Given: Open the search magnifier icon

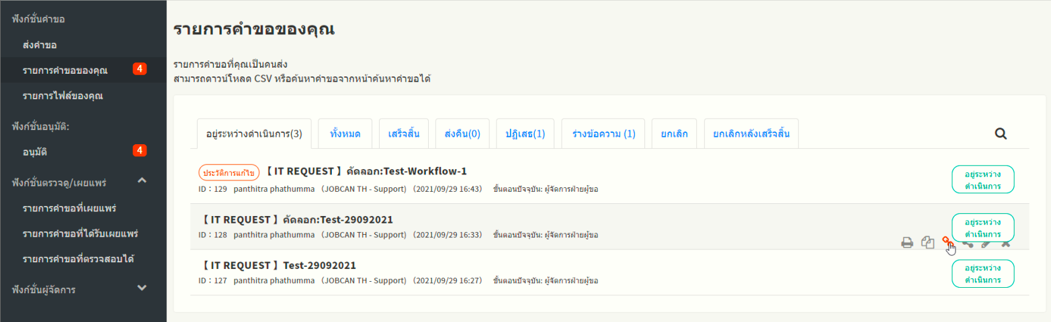Looking at the screenshot, I should tap(1001, 133).
